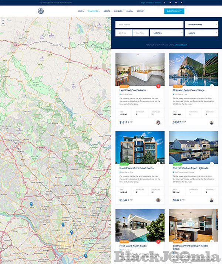Image resolution: width=222 pixels, height=264 pixels.
Task: Open the Facebook social icon
Action: [x=165, y=3]
